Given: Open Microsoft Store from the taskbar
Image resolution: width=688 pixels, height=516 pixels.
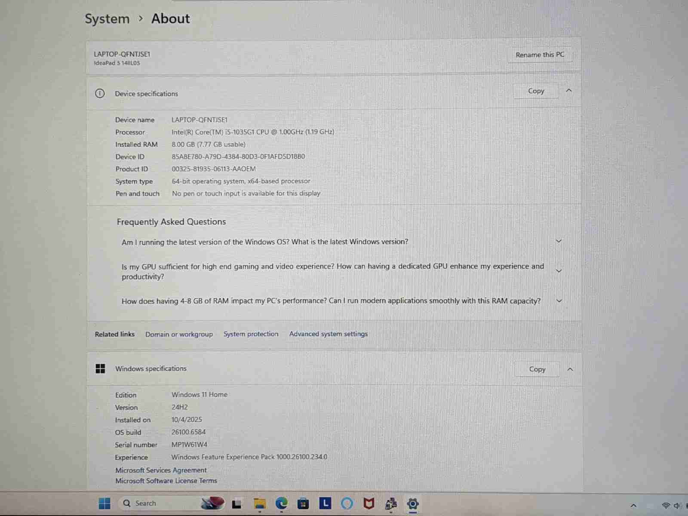Looking at the screenshot, I should 303,503.
